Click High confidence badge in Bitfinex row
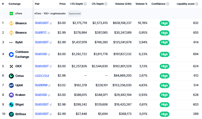This screenshot has width=202, height=119. (164, 114)
